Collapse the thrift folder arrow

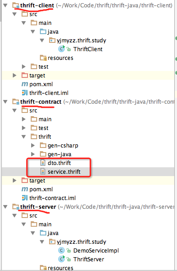pos(24,137)
